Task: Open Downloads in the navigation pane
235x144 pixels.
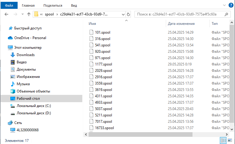Action: click(26, 55)
